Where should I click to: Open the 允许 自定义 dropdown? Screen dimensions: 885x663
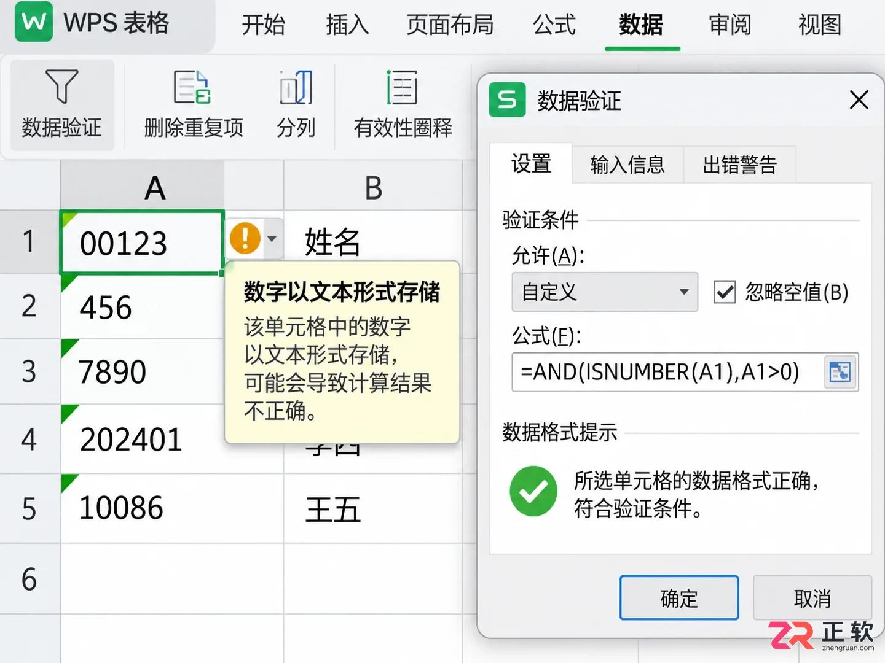pos(605,292)
